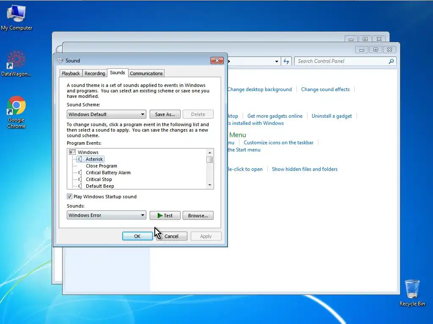433x324 pixels.
Task: Click the Delete scheme button
Action: [x=198, y=114]
